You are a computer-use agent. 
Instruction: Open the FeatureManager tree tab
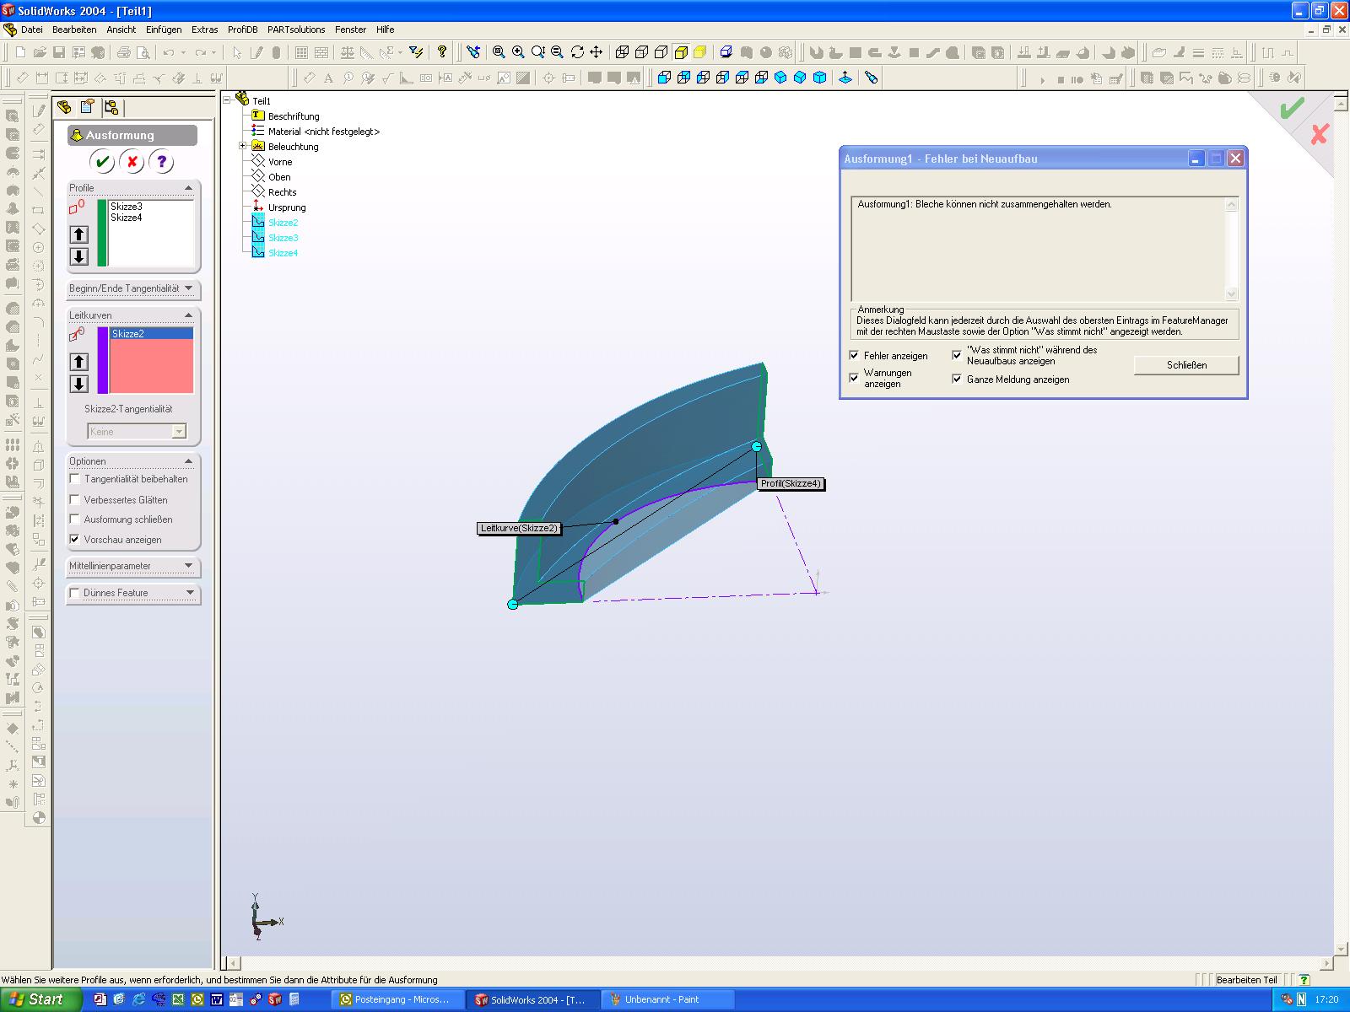63,107
